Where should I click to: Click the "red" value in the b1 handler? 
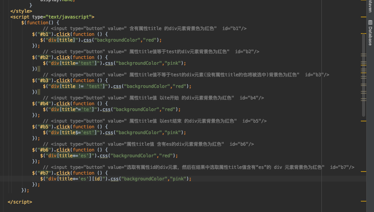[150, 40]
